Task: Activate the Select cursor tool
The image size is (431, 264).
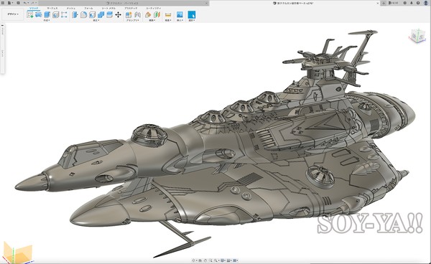Action: 192,14
